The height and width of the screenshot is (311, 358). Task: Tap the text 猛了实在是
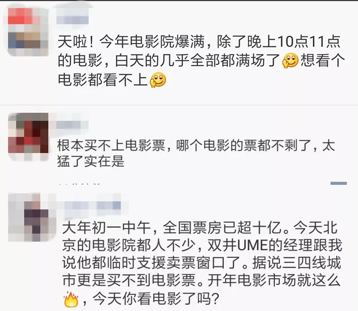pyautogui.click(x=91, y=161)
